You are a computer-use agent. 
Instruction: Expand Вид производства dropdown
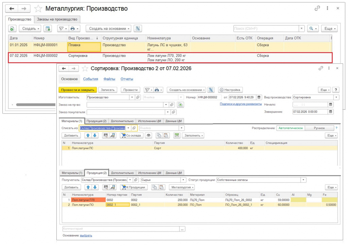click(x=336, y=97)
